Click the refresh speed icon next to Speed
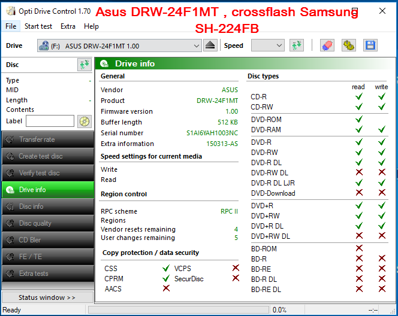The height and width of the screenshot is (316, 398). pos(297,45)
